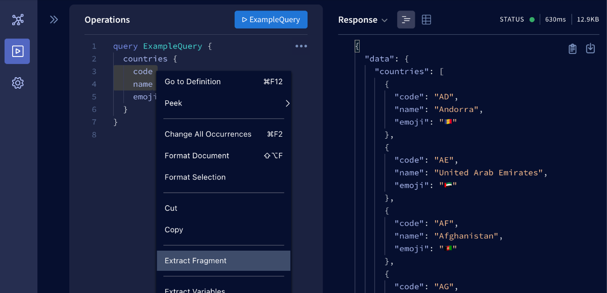Click the "AG" code value
This screenshot has height=293, width=607.
[x=444, y=286]
